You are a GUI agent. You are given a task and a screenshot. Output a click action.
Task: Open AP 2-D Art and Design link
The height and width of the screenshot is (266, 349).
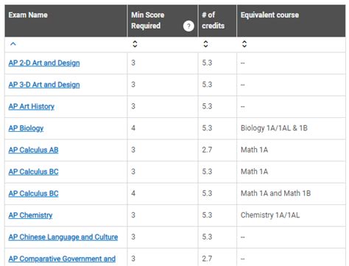coord(44,63)
